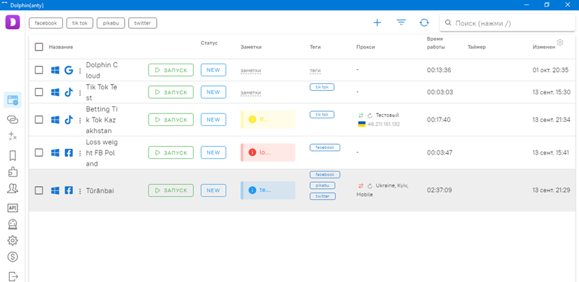Expand three-dot menu for Loss weight FB Poland
The width and height of the screenshot is (579, 282).
[x=80, y=153]
